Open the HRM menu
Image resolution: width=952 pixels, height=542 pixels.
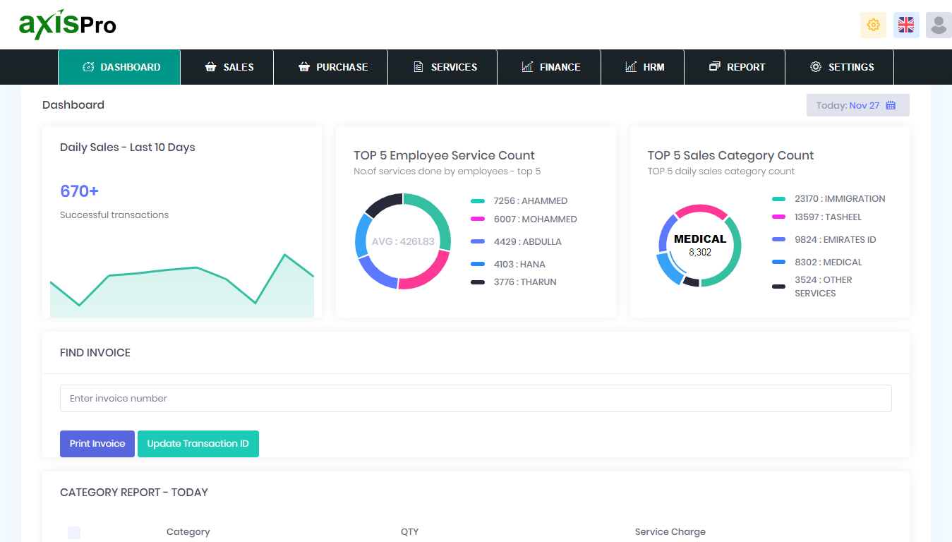[x=643, y=67]
